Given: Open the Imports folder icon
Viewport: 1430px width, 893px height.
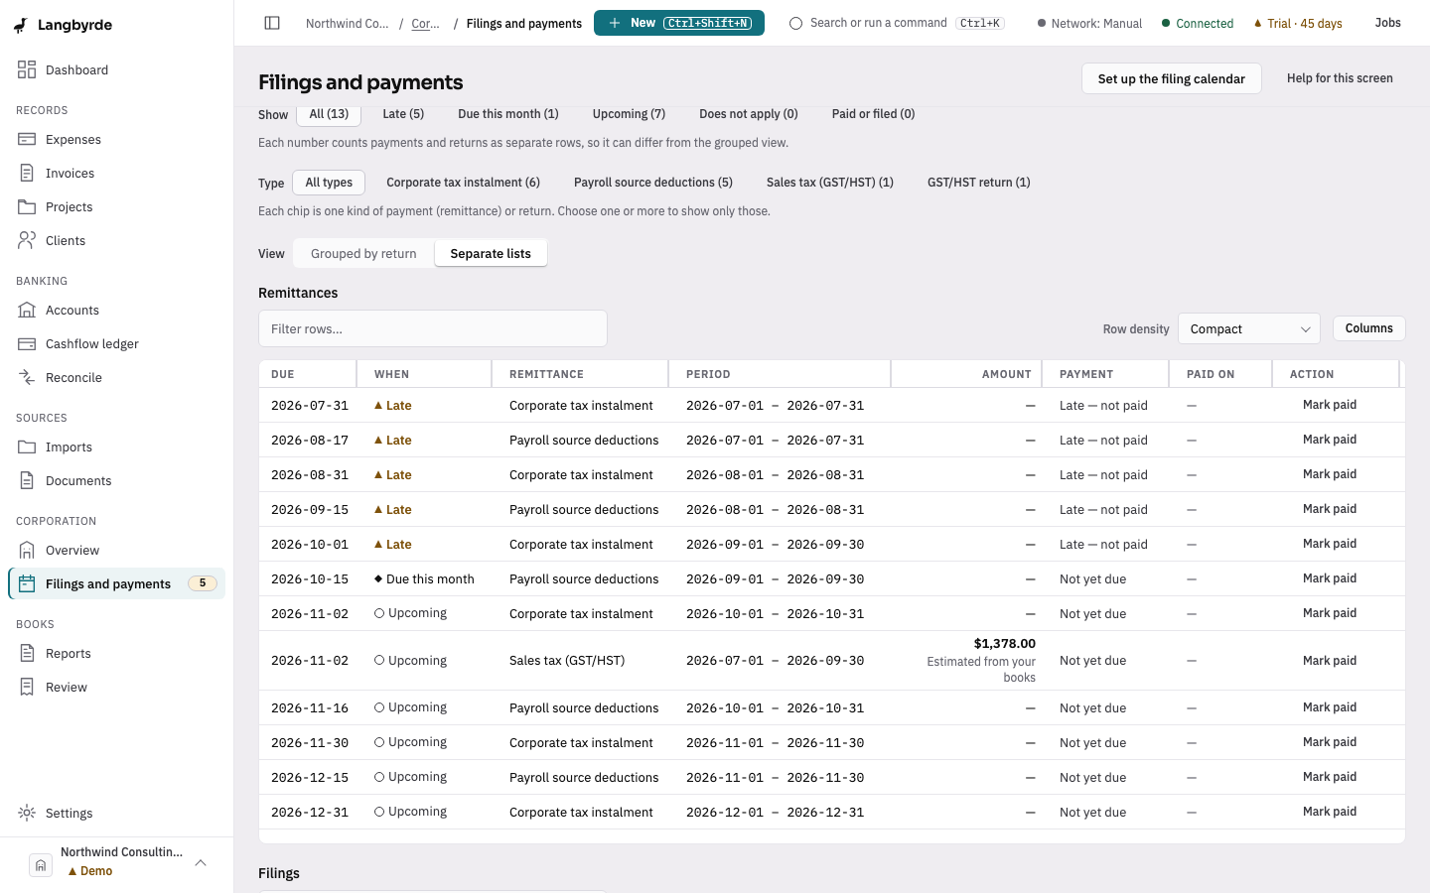Looking at the screenshot, I should click(27, 446).
